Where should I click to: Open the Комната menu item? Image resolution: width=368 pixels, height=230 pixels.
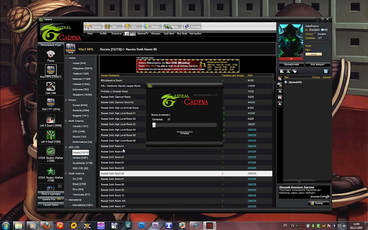tap(116, 34)
